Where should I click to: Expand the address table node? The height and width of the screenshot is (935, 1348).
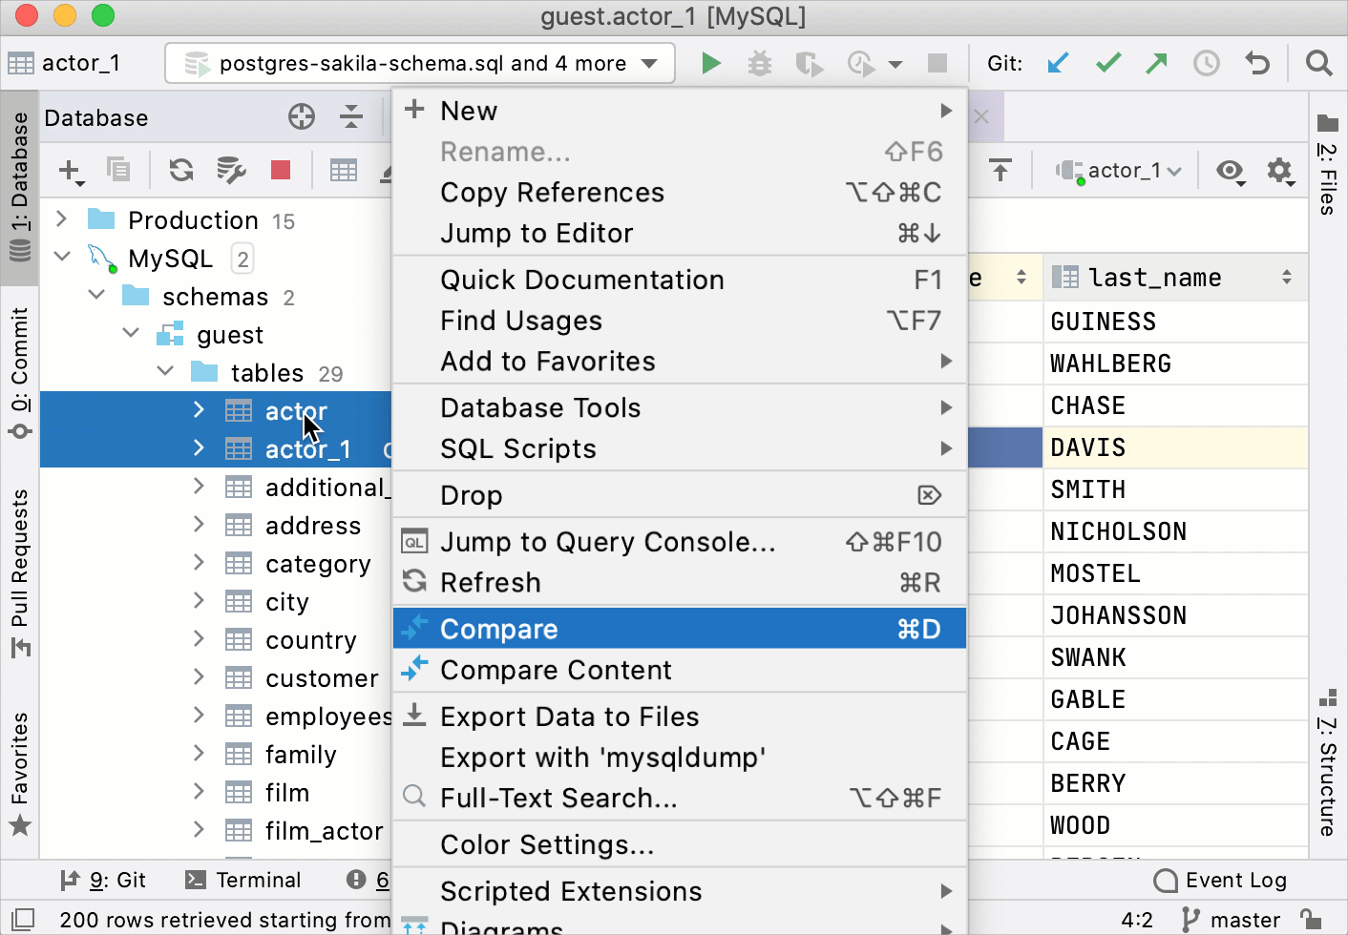coord(198,525)
